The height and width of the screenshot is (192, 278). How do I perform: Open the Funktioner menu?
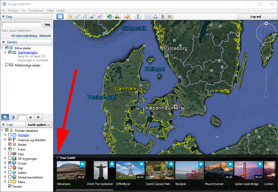click(36, 11)
